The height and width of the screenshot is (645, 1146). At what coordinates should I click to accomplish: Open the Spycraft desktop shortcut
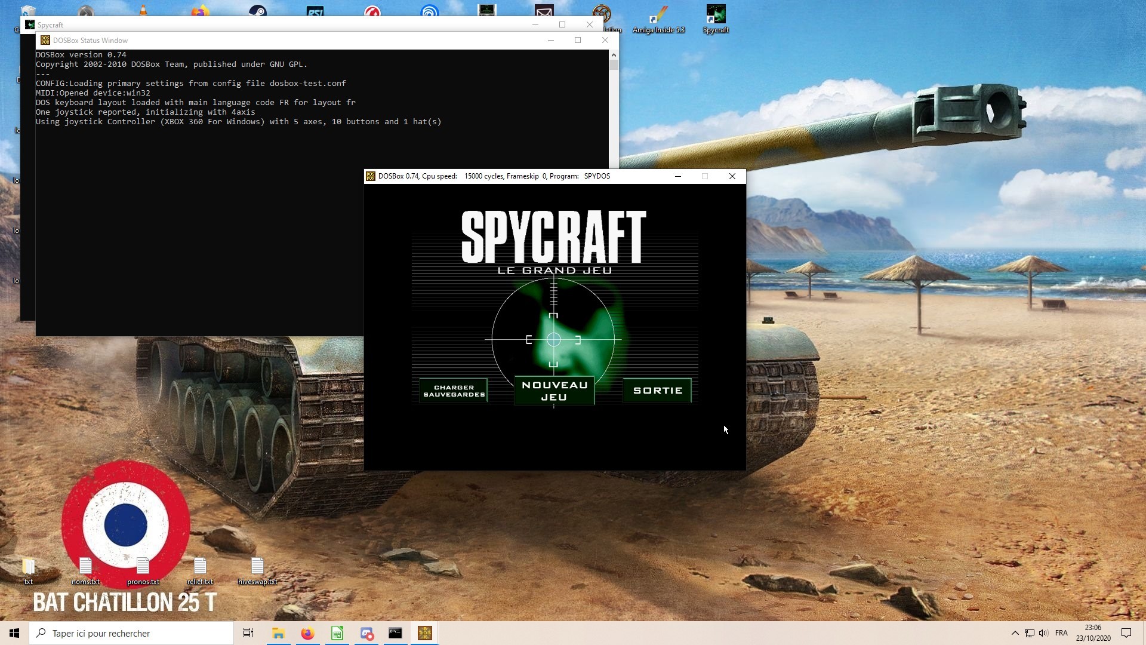coord(716,19)
